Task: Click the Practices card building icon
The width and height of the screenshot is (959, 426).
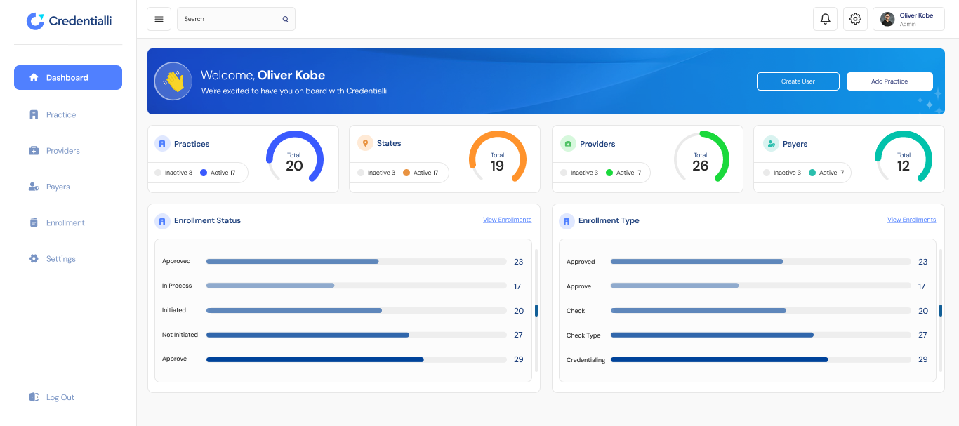Action: 162,144
